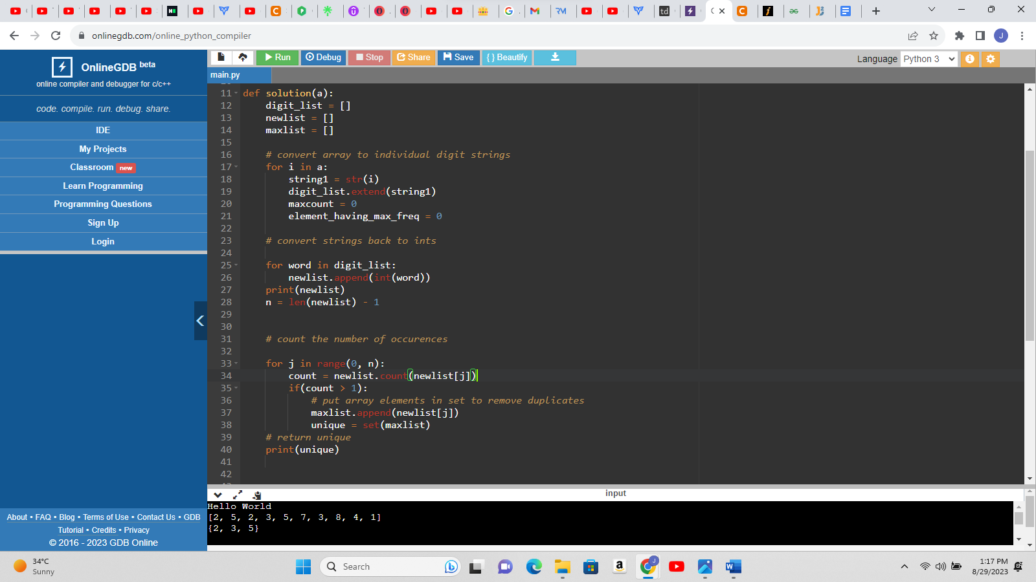Click inside the console output area

pyautogui.click(x=610, y=523)
